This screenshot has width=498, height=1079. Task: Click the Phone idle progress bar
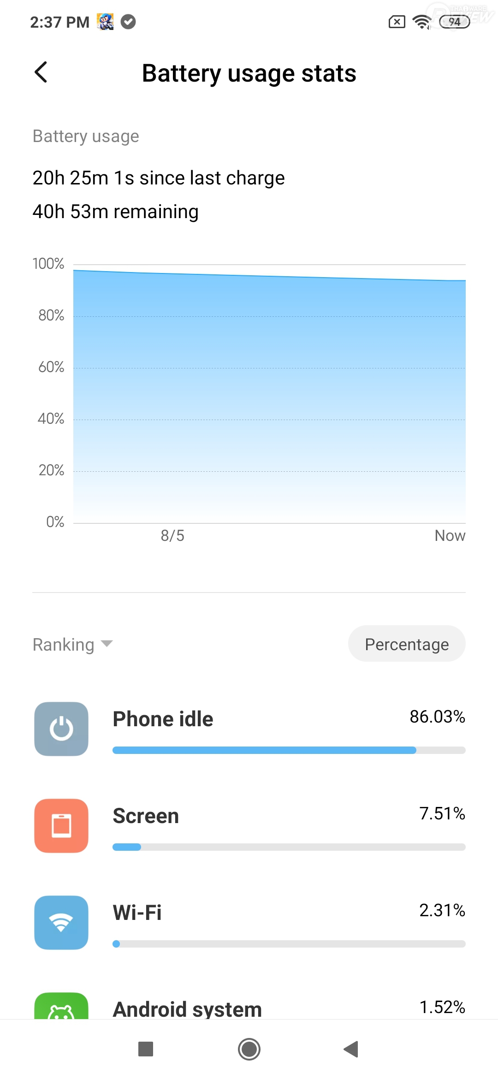289,750
